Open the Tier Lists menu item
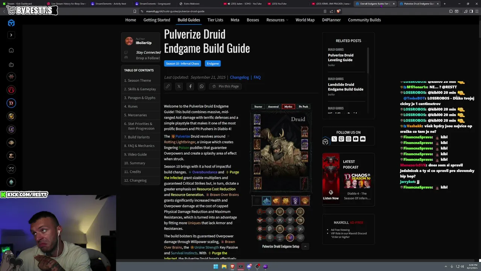The image size is (481, 271). click(x=215, y=20)
